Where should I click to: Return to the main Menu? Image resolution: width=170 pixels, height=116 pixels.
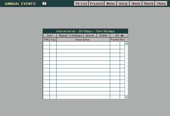[161, 4]
